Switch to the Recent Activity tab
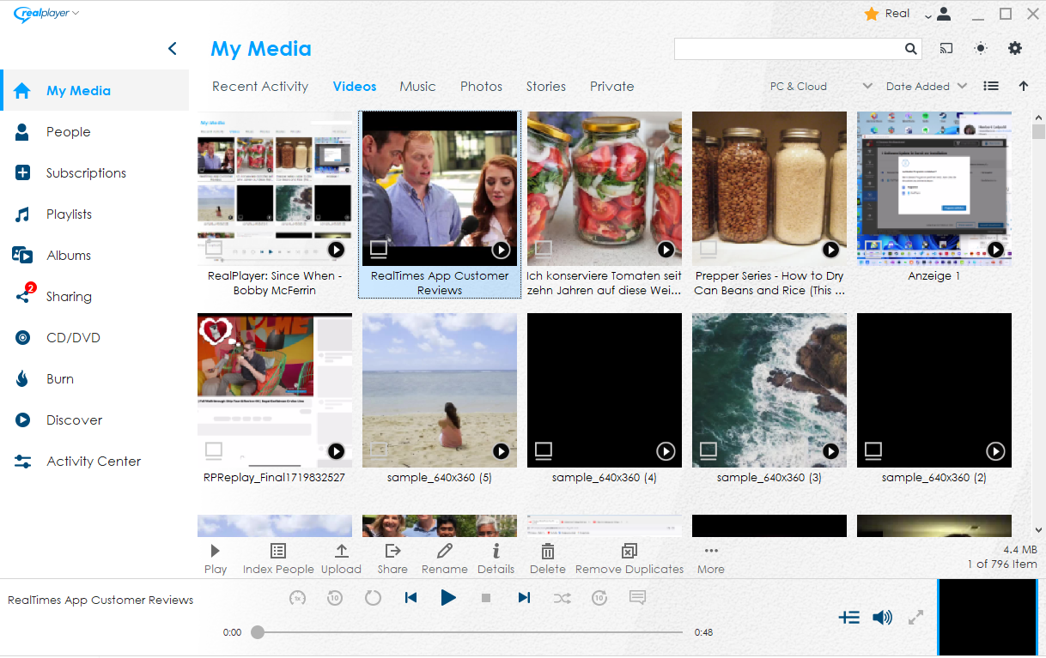This screenshot has width=1046, height=658. (x=260, y=87)
